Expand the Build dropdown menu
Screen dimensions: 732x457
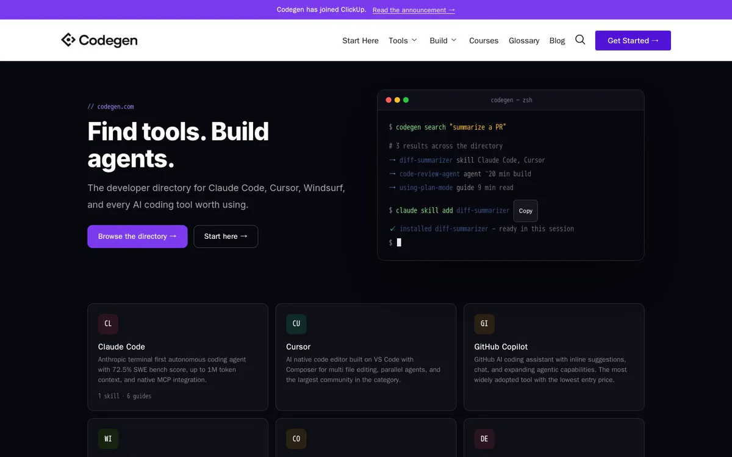point(443,40)
